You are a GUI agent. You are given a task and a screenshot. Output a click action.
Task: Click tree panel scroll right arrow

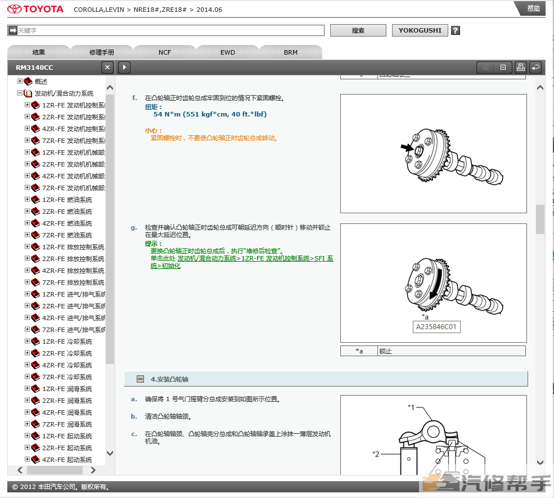click(93, 470)
